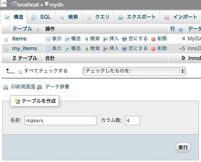
Task: Click 表示 browse icon for my_items
Action: coord(48,49)
